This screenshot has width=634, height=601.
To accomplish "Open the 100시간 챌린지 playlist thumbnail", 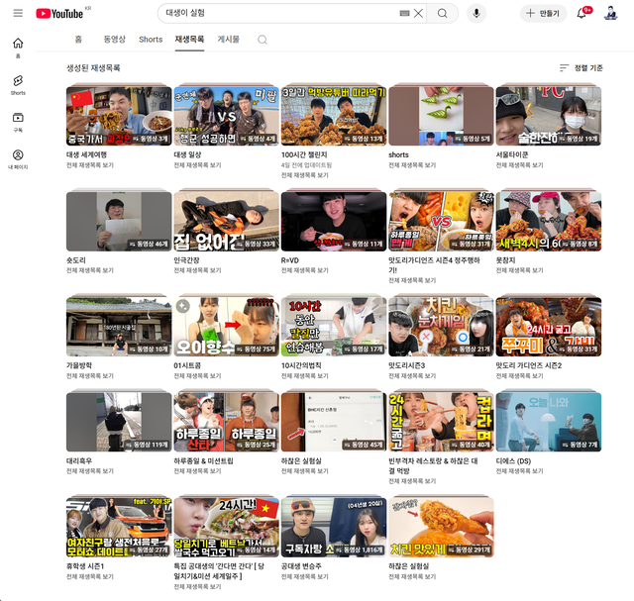I will (x=334, y=116).
